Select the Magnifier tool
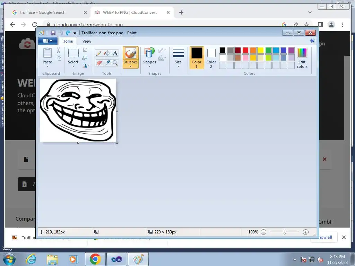The width and height of the screenshot is (355, 266). pos(115,63)
